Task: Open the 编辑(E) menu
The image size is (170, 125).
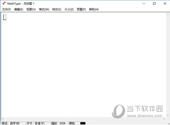Action: tap(19, 9)
